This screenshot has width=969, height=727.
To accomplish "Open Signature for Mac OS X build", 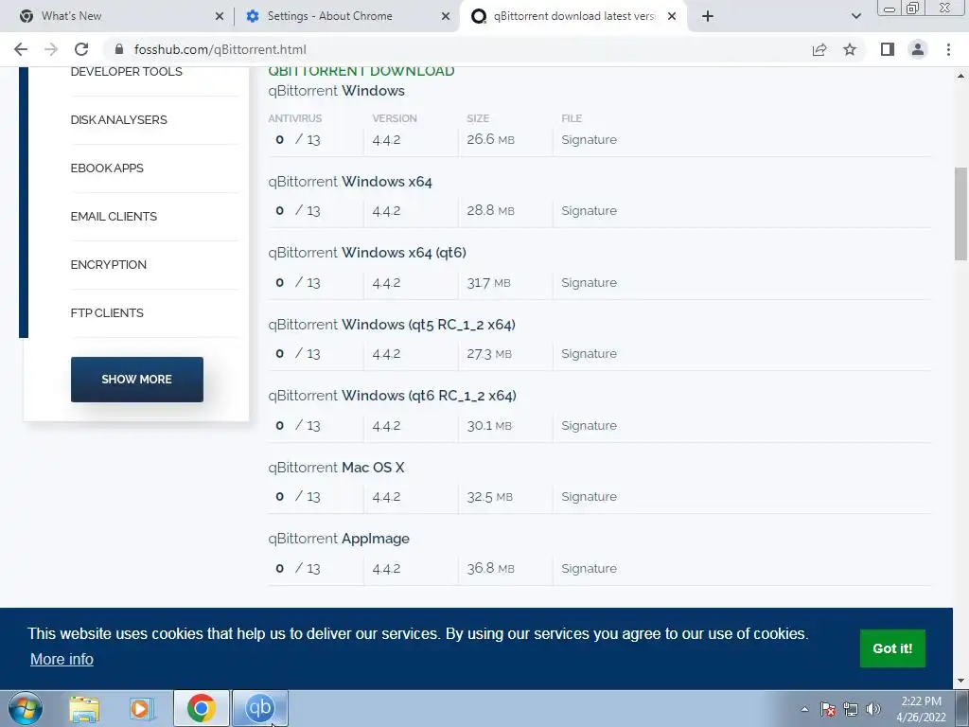I will coord(589,496).
